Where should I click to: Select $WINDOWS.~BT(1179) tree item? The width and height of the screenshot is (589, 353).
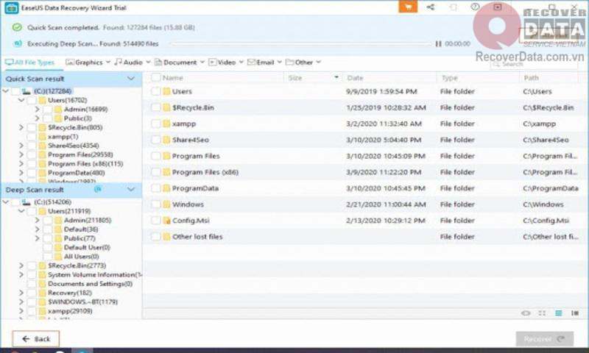[82, 302]
